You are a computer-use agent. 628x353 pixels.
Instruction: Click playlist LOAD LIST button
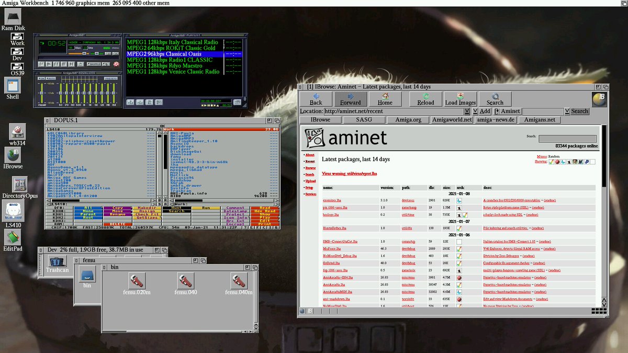[x=237, y=102]
